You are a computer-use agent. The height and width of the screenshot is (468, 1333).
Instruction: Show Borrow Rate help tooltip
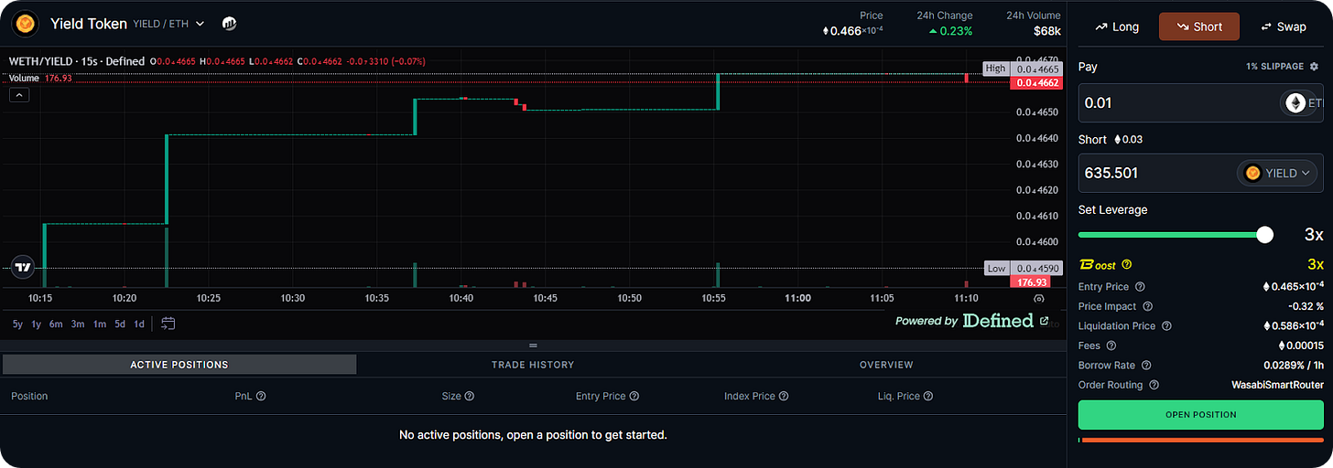1146,366
